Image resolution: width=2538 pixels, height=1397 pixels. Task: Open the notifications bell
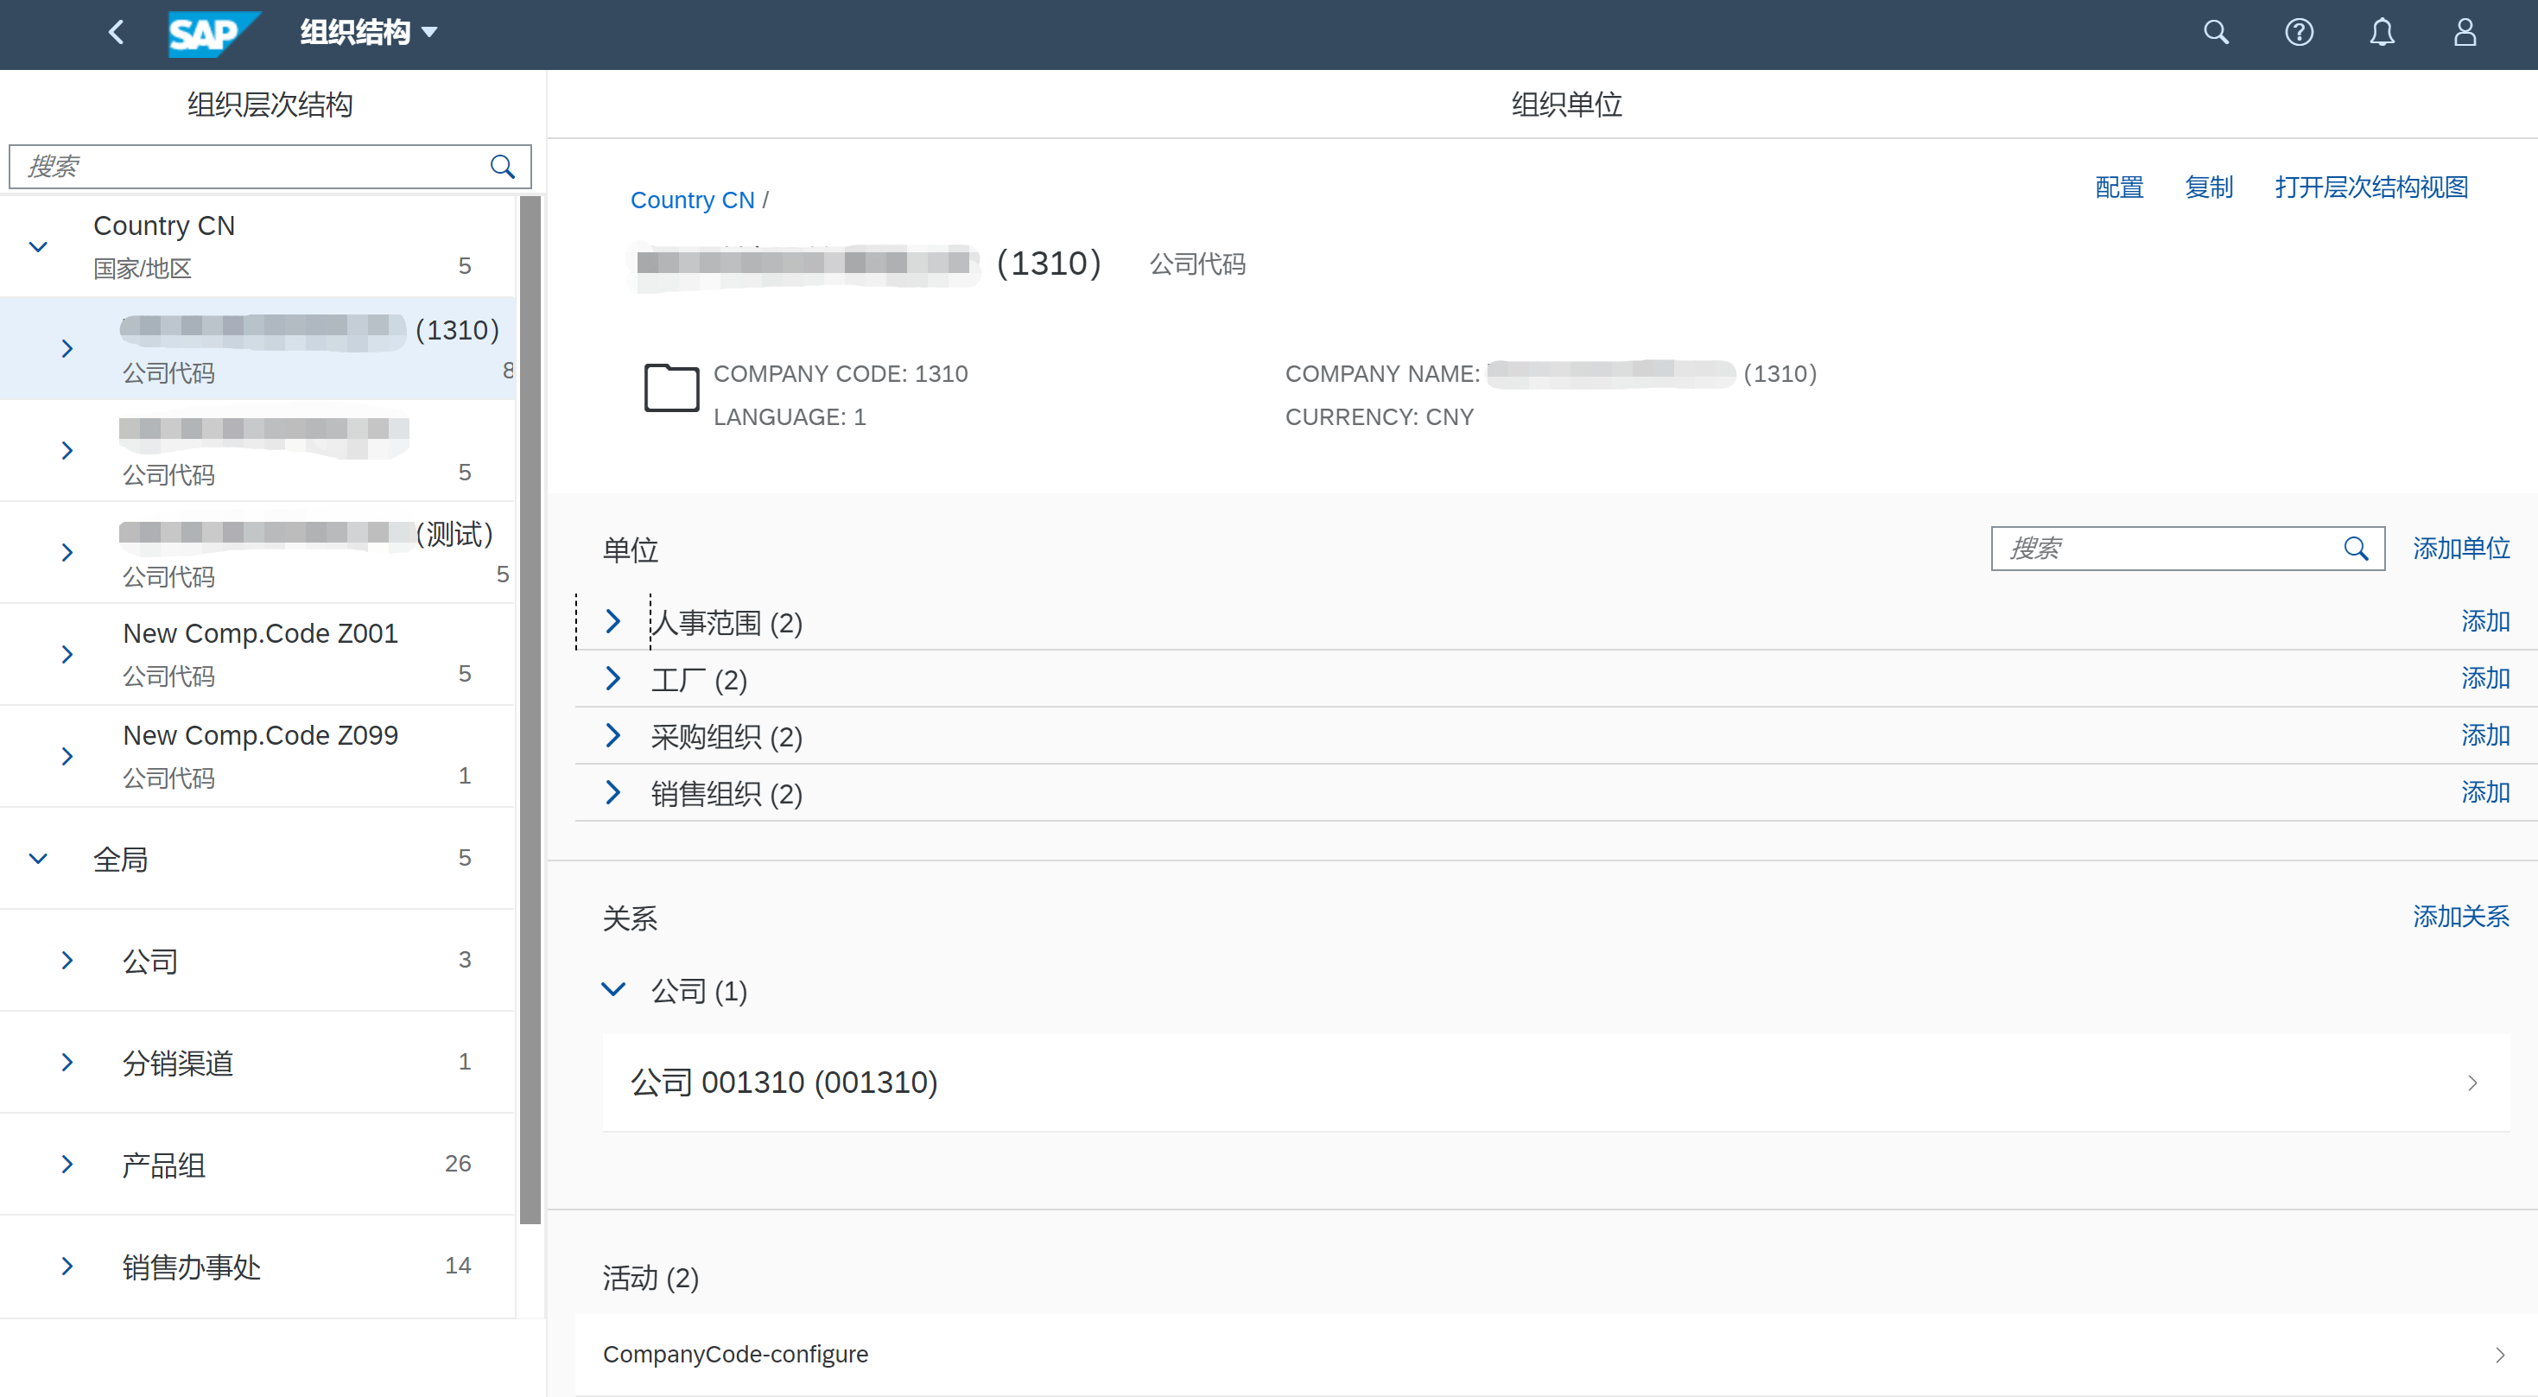pyautogui.click(x=2382, y=33)
